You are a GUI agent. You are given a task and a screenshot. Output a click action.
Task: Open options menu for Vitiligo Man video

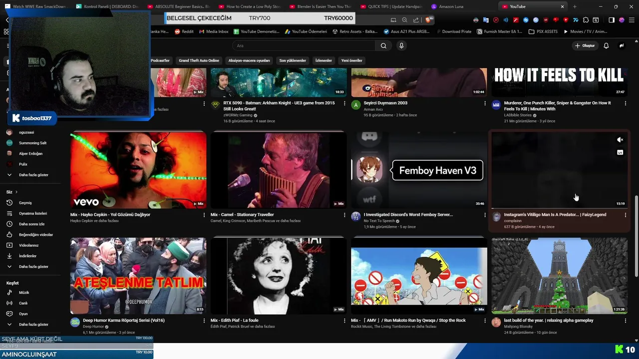point(625,215)
